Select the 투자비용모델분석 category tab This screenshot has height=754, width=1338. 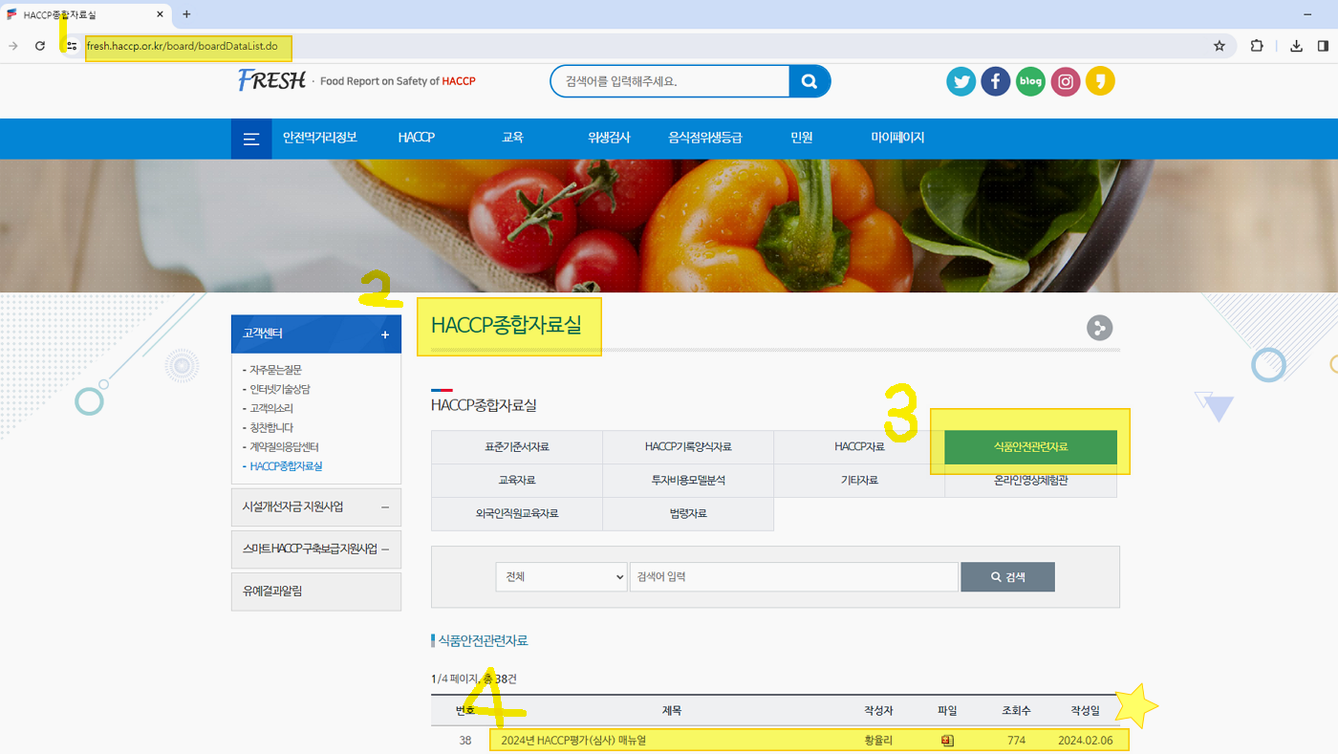point(688,481)
